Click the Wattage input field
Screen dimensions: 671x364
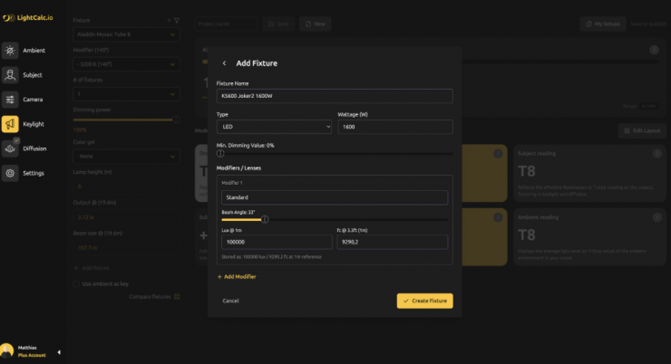point(394,128)
